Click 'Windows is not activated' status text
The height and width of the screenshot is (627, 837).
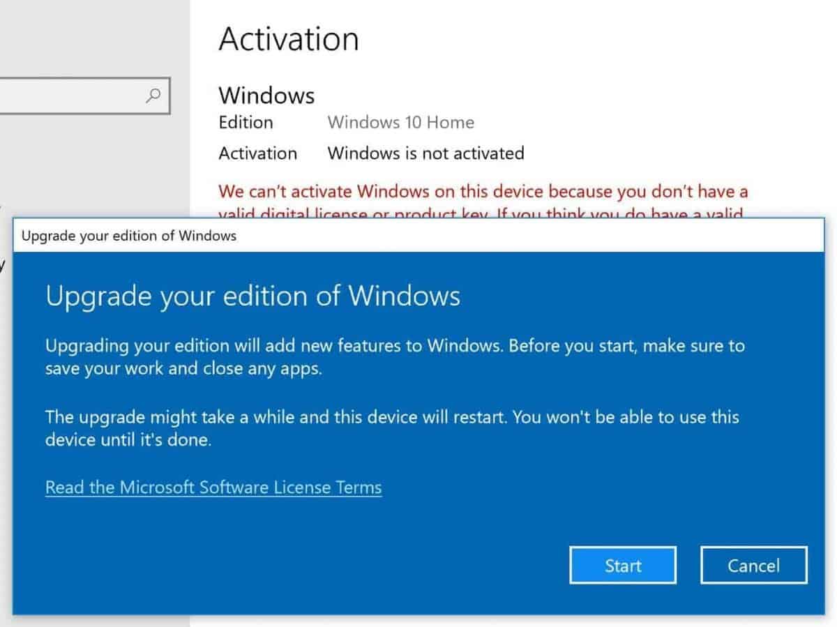click(425, 153)
